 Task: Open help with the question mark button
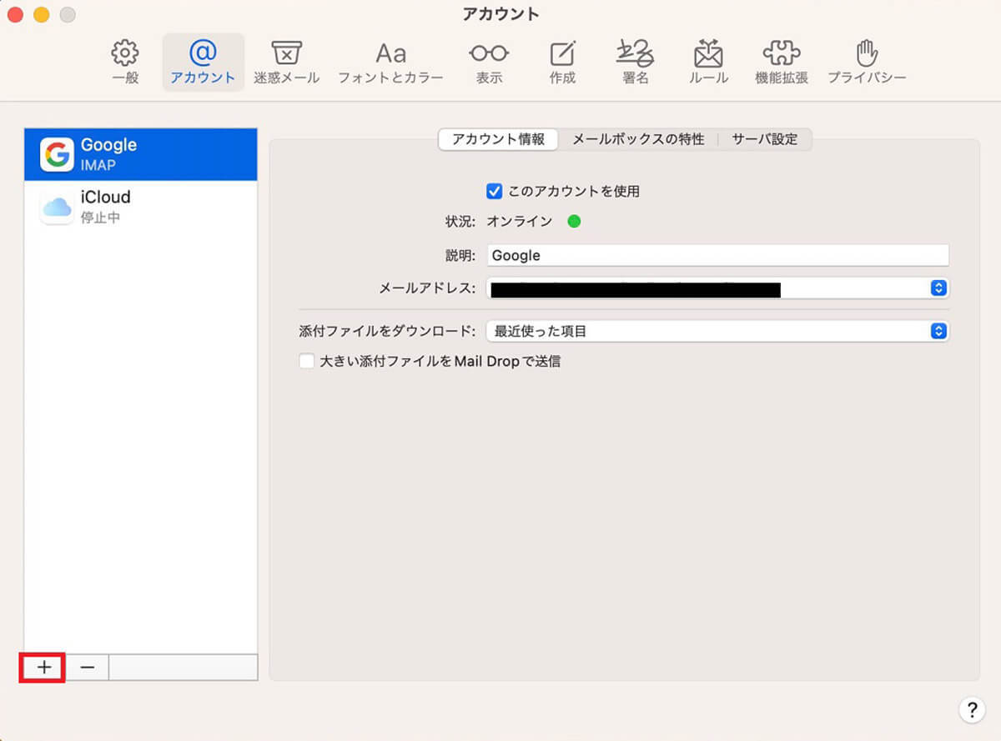(972, 709)
